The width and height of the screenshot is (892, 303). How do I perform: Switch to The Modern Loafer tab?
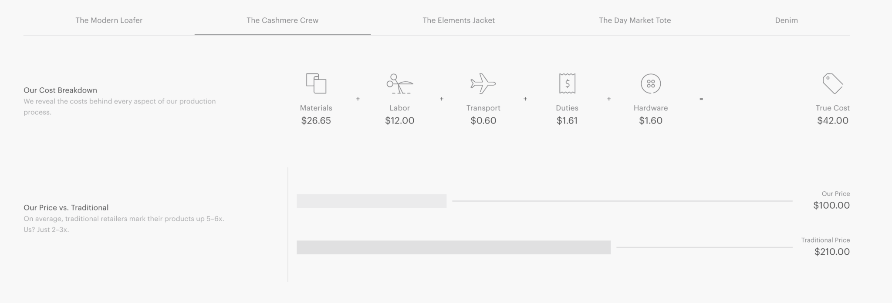click(x=108, y=20)
